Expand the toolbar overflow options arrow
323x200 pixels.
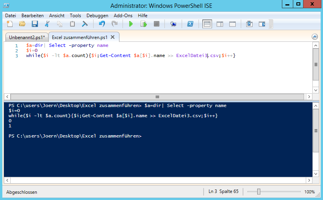[x=271, y=26]
